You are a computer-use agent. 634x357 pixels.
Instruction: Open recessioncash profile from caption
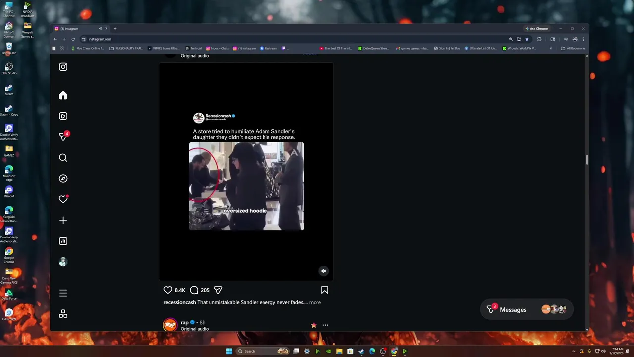[179, 302]
